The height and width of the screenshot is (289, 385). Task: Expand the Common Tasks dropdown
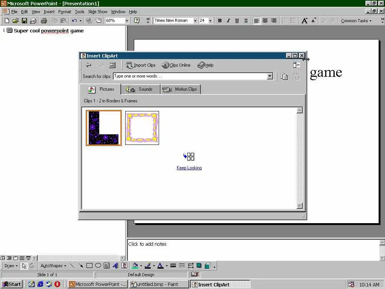[356, 21]
